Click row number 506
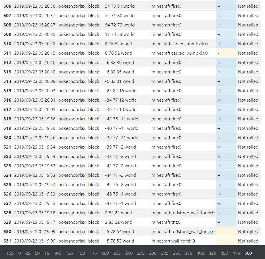This screenshot has width=265, height=259. pyautogui.click(x=7, y=6)
